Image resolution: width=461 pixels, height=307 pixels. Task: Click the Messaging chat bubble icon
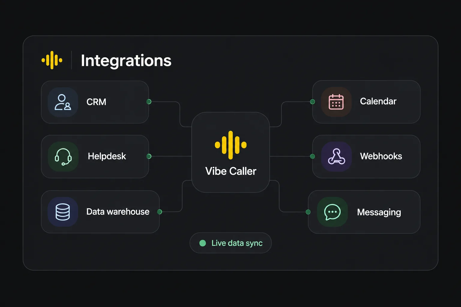[332, 212]
